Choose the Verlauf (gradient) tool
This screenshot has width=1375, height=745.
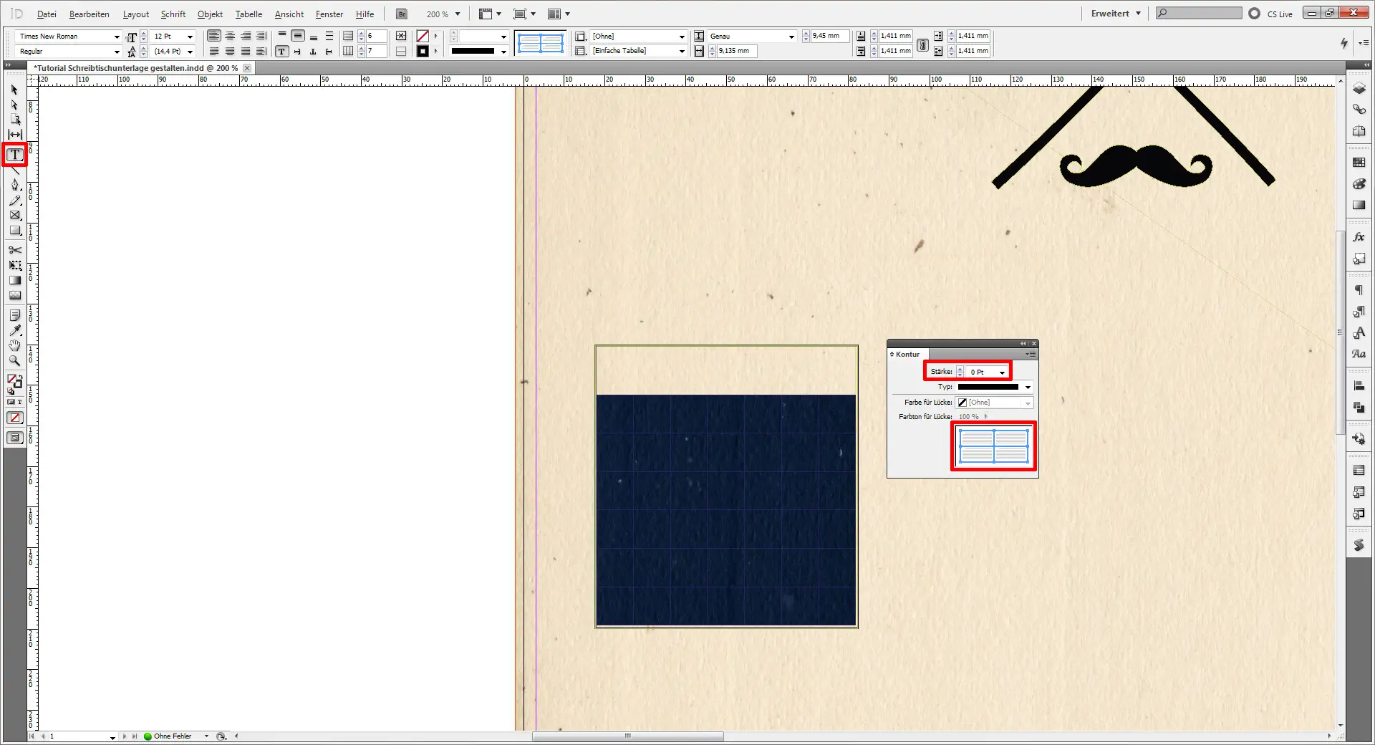pyautogui.click(x=14, y=280)
